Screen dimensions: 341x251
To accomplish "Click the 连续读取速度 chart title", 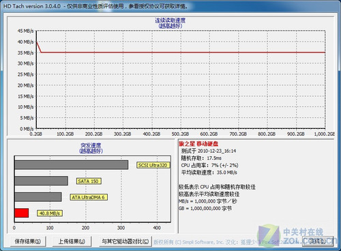I will 170,20.
